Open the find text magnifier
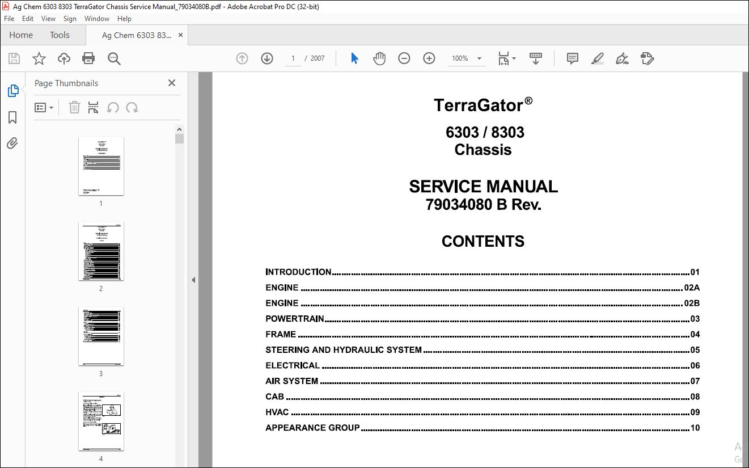 tap(114, 58)
